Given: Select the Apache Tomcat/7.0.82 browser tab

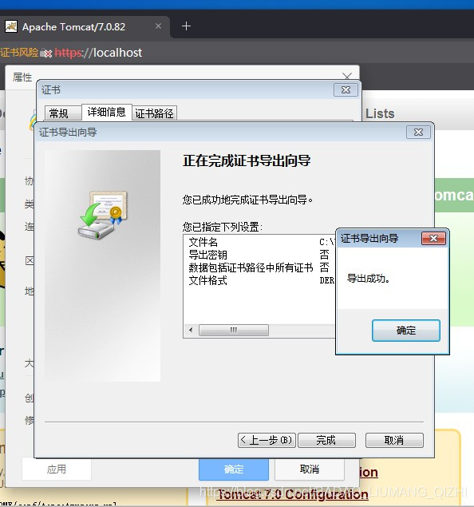Looking at the screenshot, I should (x=85, y=27).
